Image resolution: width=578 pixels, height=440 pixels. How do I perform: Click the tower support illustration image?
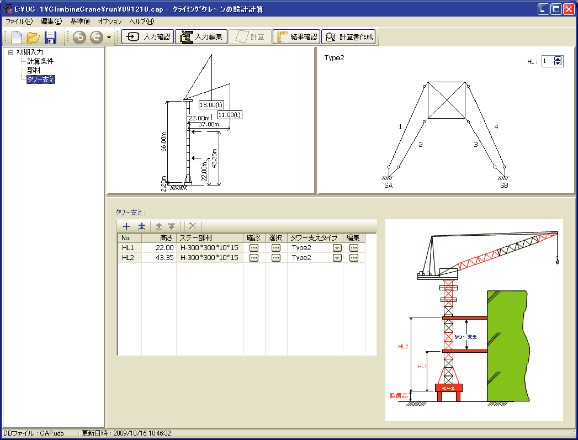pyautogui.click(x=474, y=320)
